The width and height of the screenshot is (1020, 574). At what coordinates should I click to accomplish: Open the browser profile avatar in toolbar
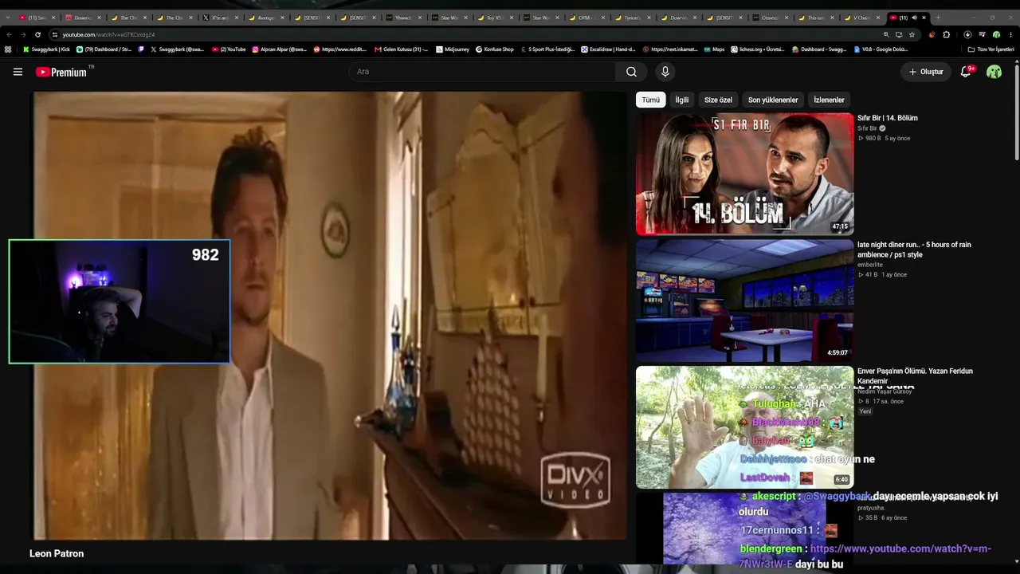(x=996, y=35)
